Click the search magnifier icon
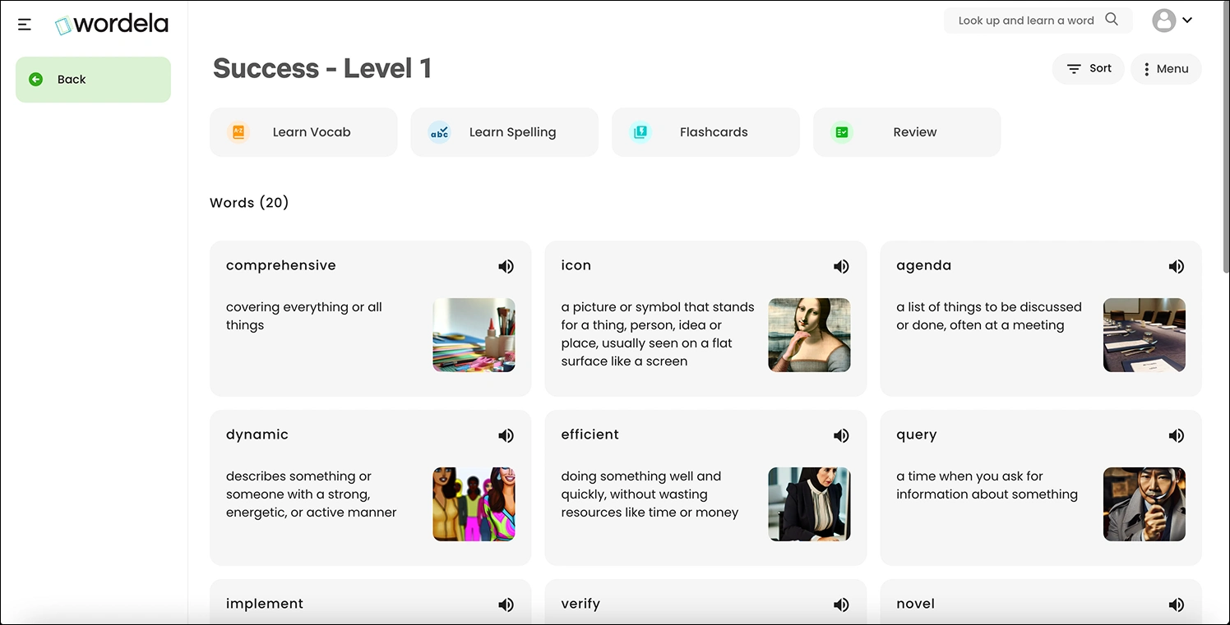Screen dimensions: 1230x625 coord(1112,20)
